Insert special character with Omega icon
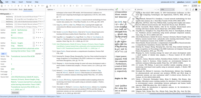 [x=51, y=6]
